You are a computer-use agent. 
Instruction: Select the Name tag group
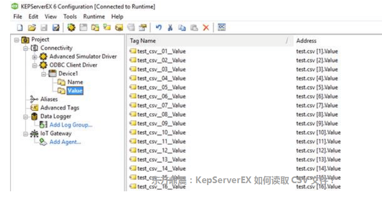75,82
